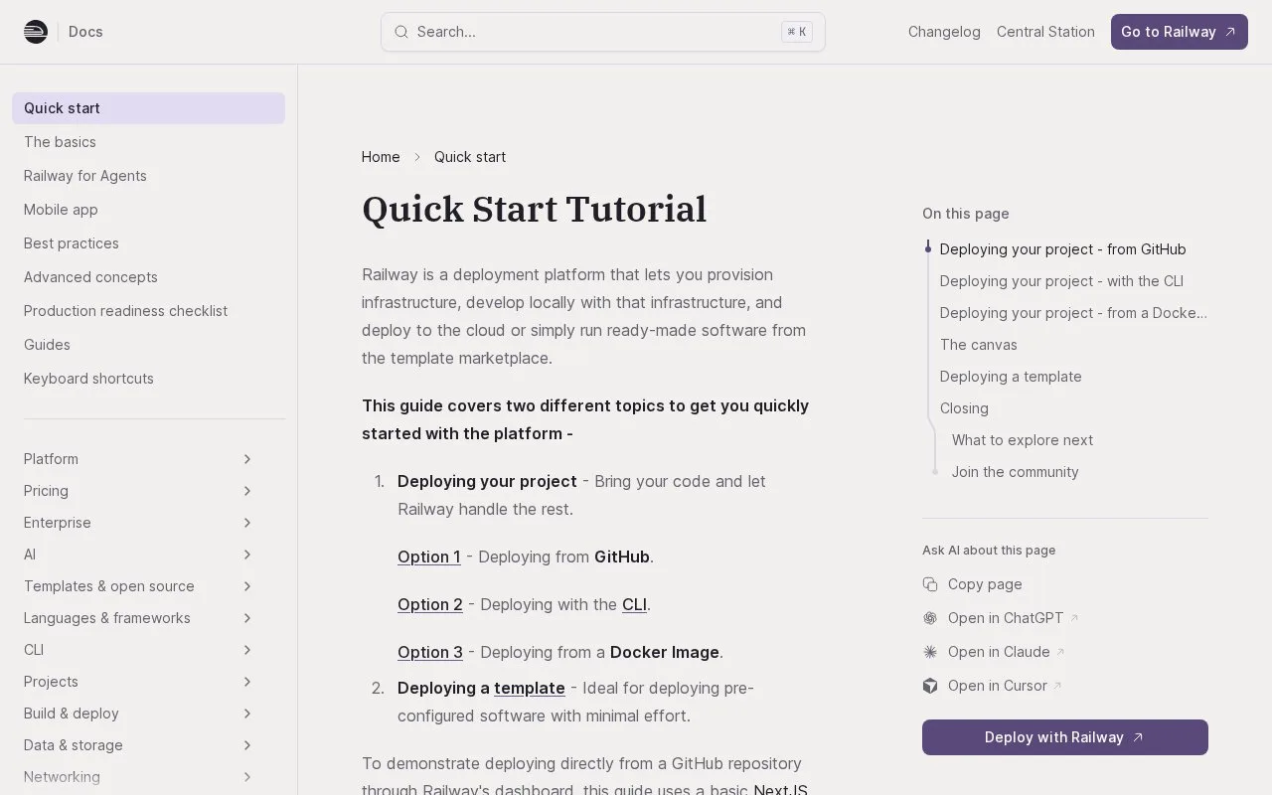Click Open in Claude link
This screenshot has width=1272, height=795.
click(x=999, y=652)
